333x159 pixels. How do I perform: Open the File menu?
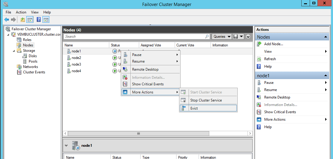[x=8, y=12]
